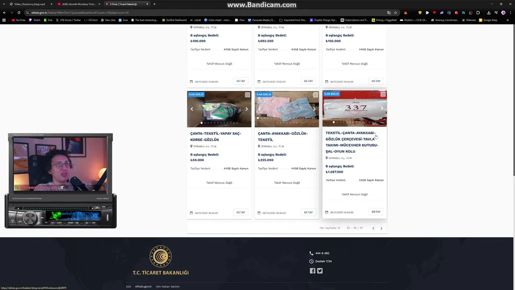Open the Color wheel bookmark

tap(217, 20)
